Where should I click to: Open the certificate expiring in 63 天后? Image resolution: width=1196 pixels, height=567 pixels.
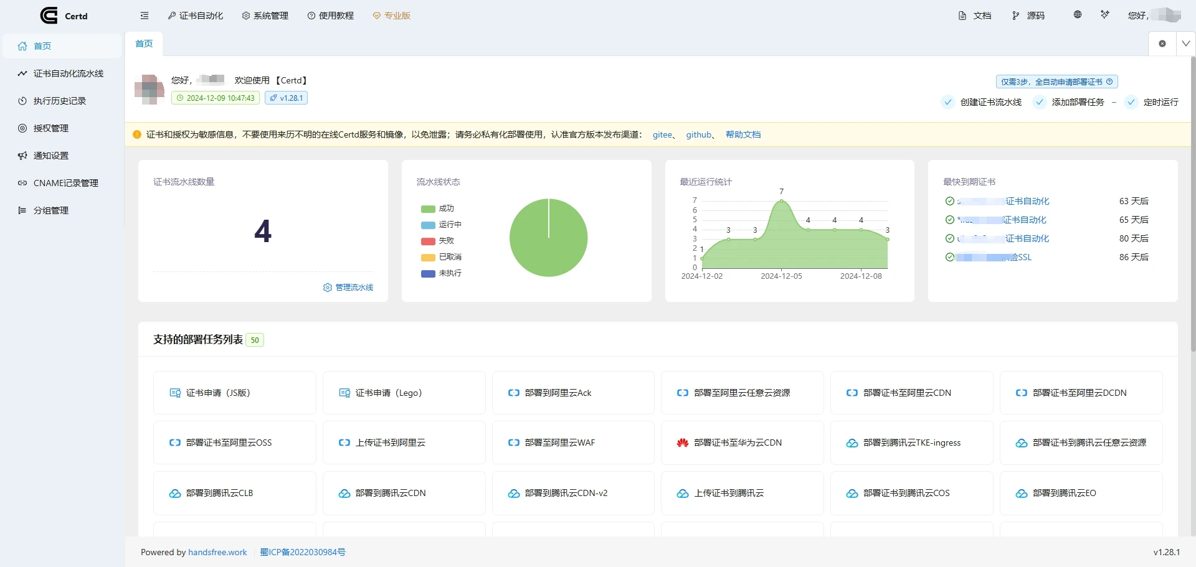(1003, 201)
